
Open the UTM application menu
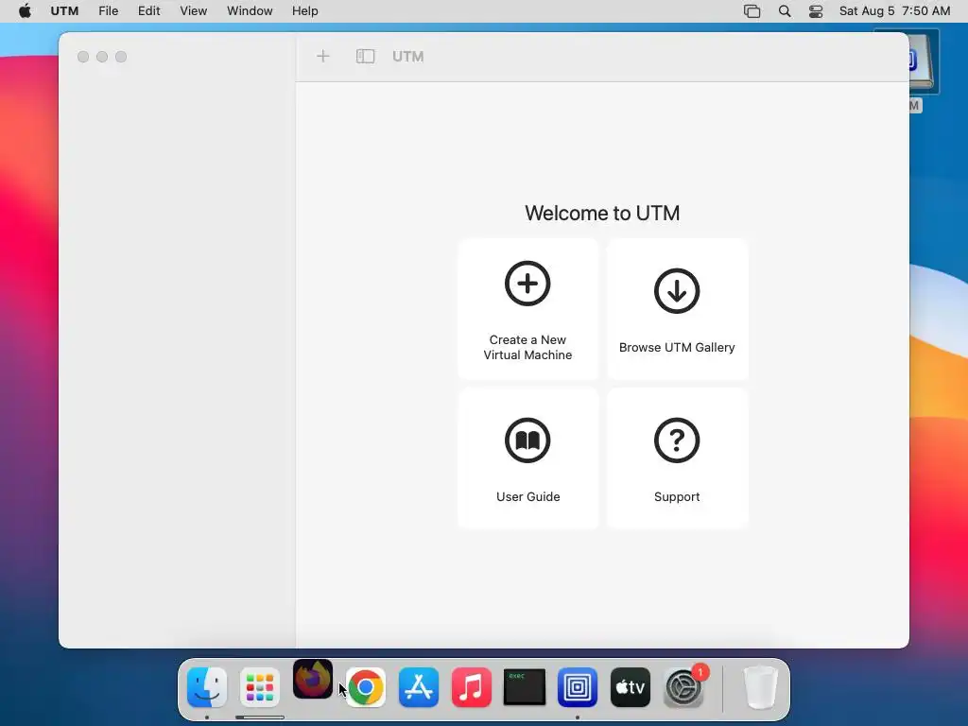(x=64, y=11)
